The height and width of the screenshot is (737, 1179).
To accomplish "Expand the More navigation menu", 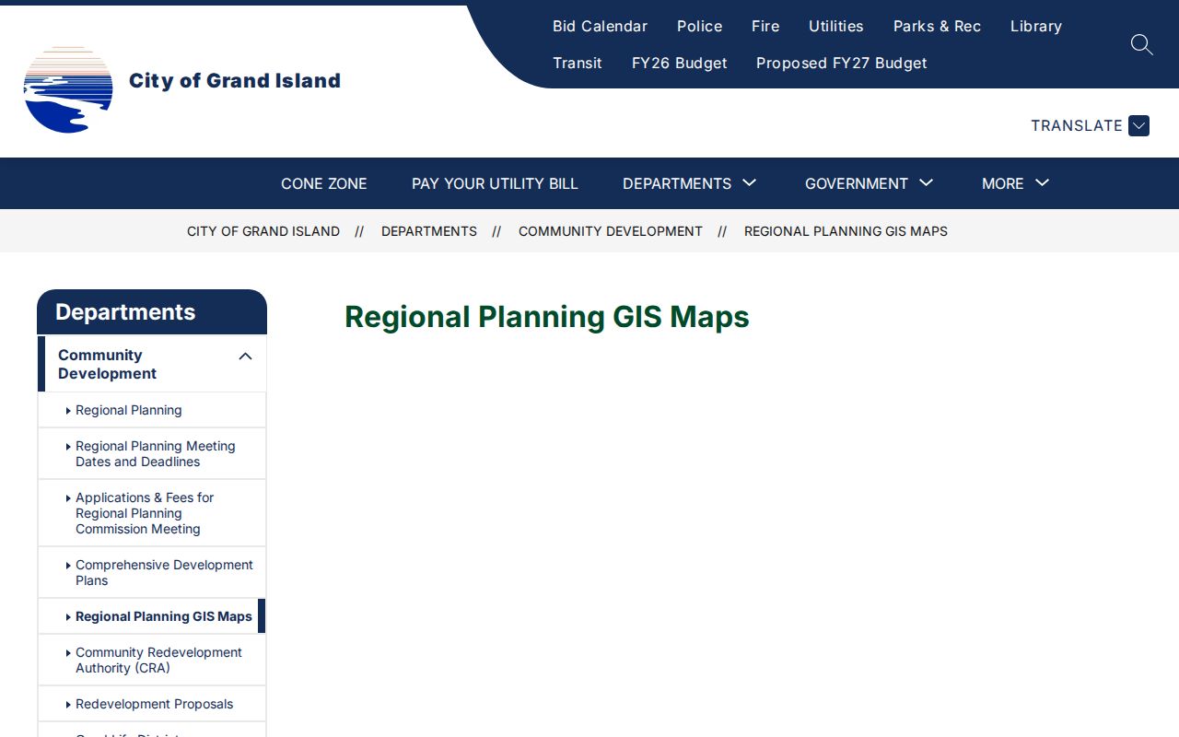I will pyautogui.click(x=1015, y=183).
